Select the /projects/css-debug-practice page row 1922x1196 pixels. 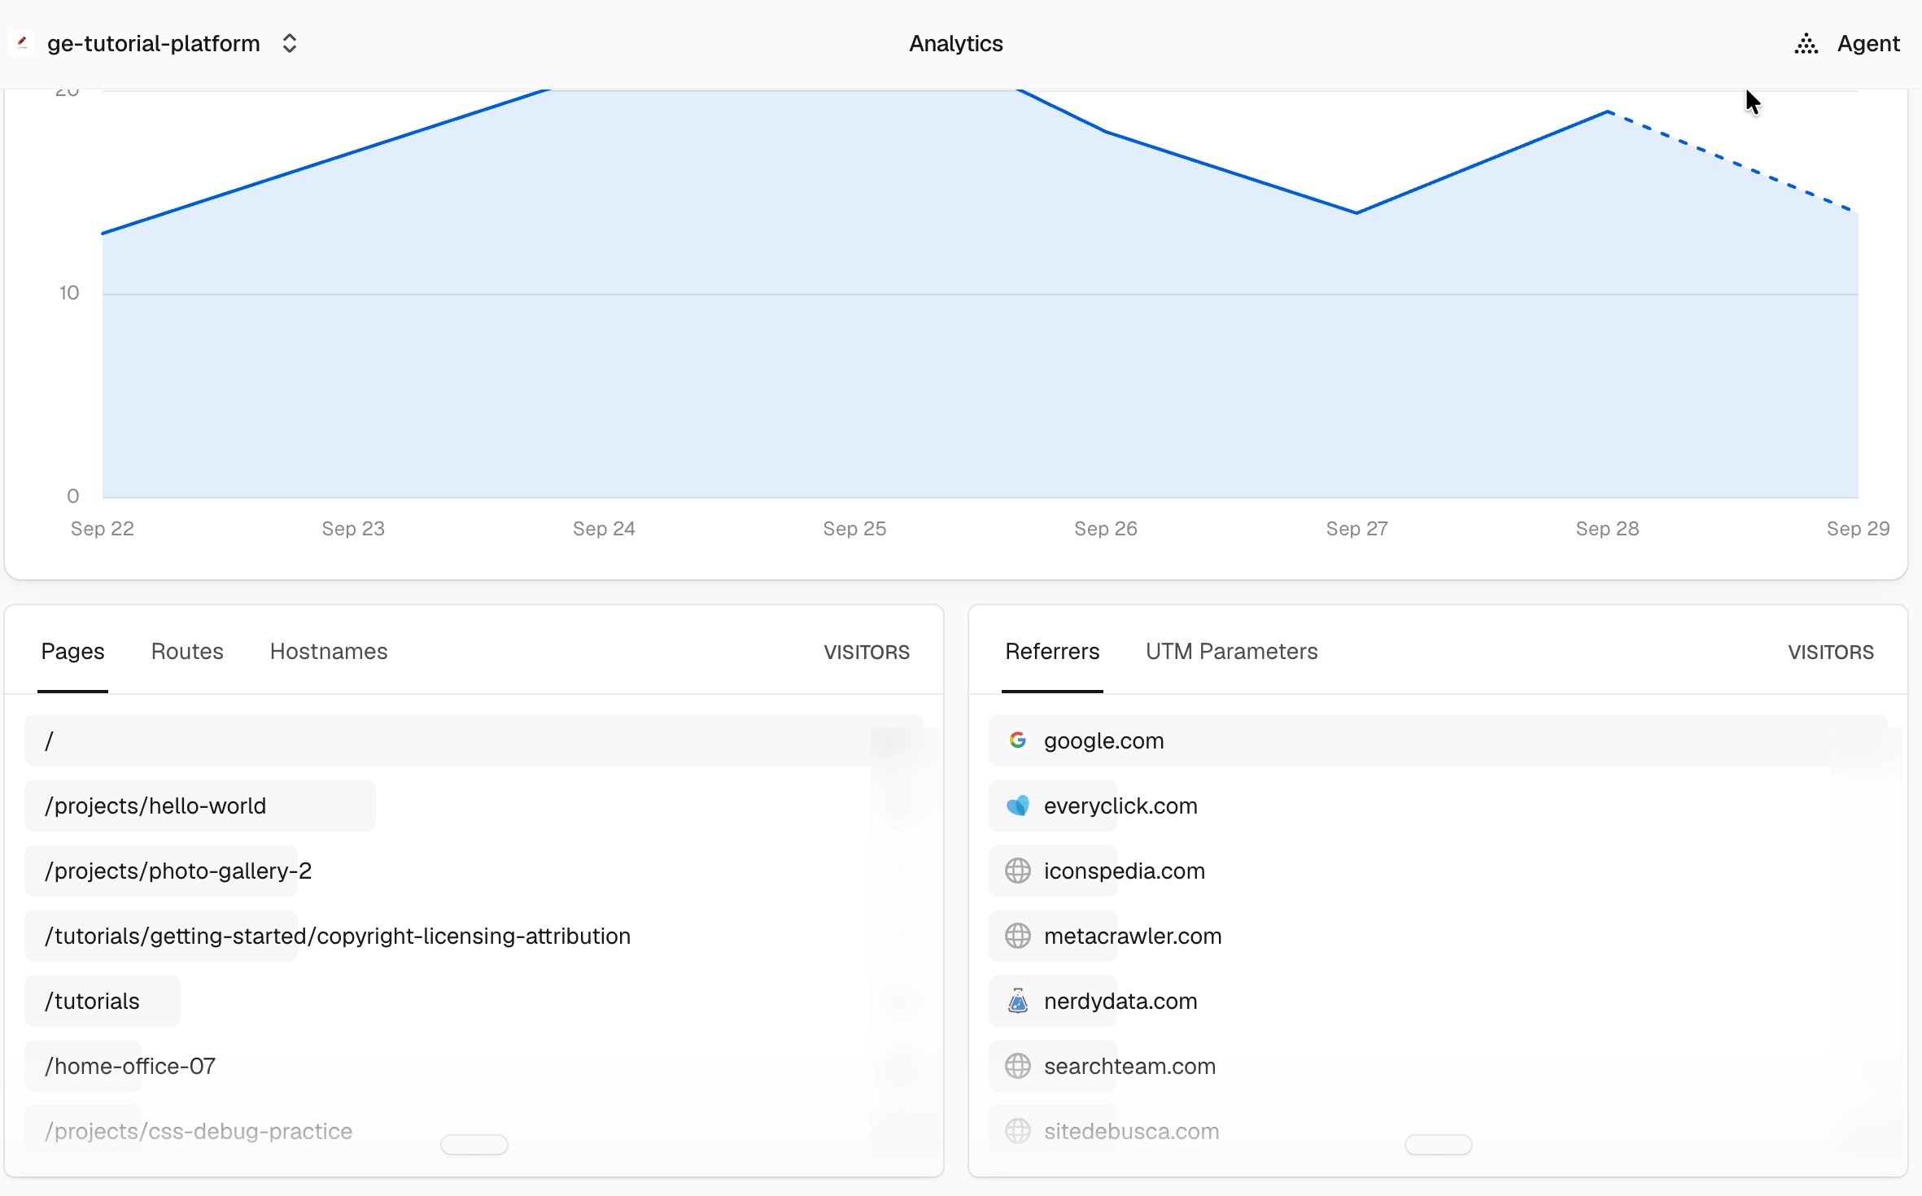click(x=474, y=1131)
